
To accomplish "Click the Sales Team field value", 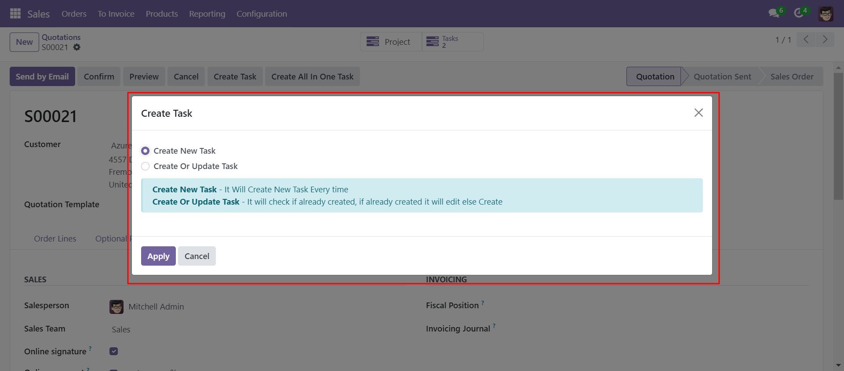I will point(121,329).
